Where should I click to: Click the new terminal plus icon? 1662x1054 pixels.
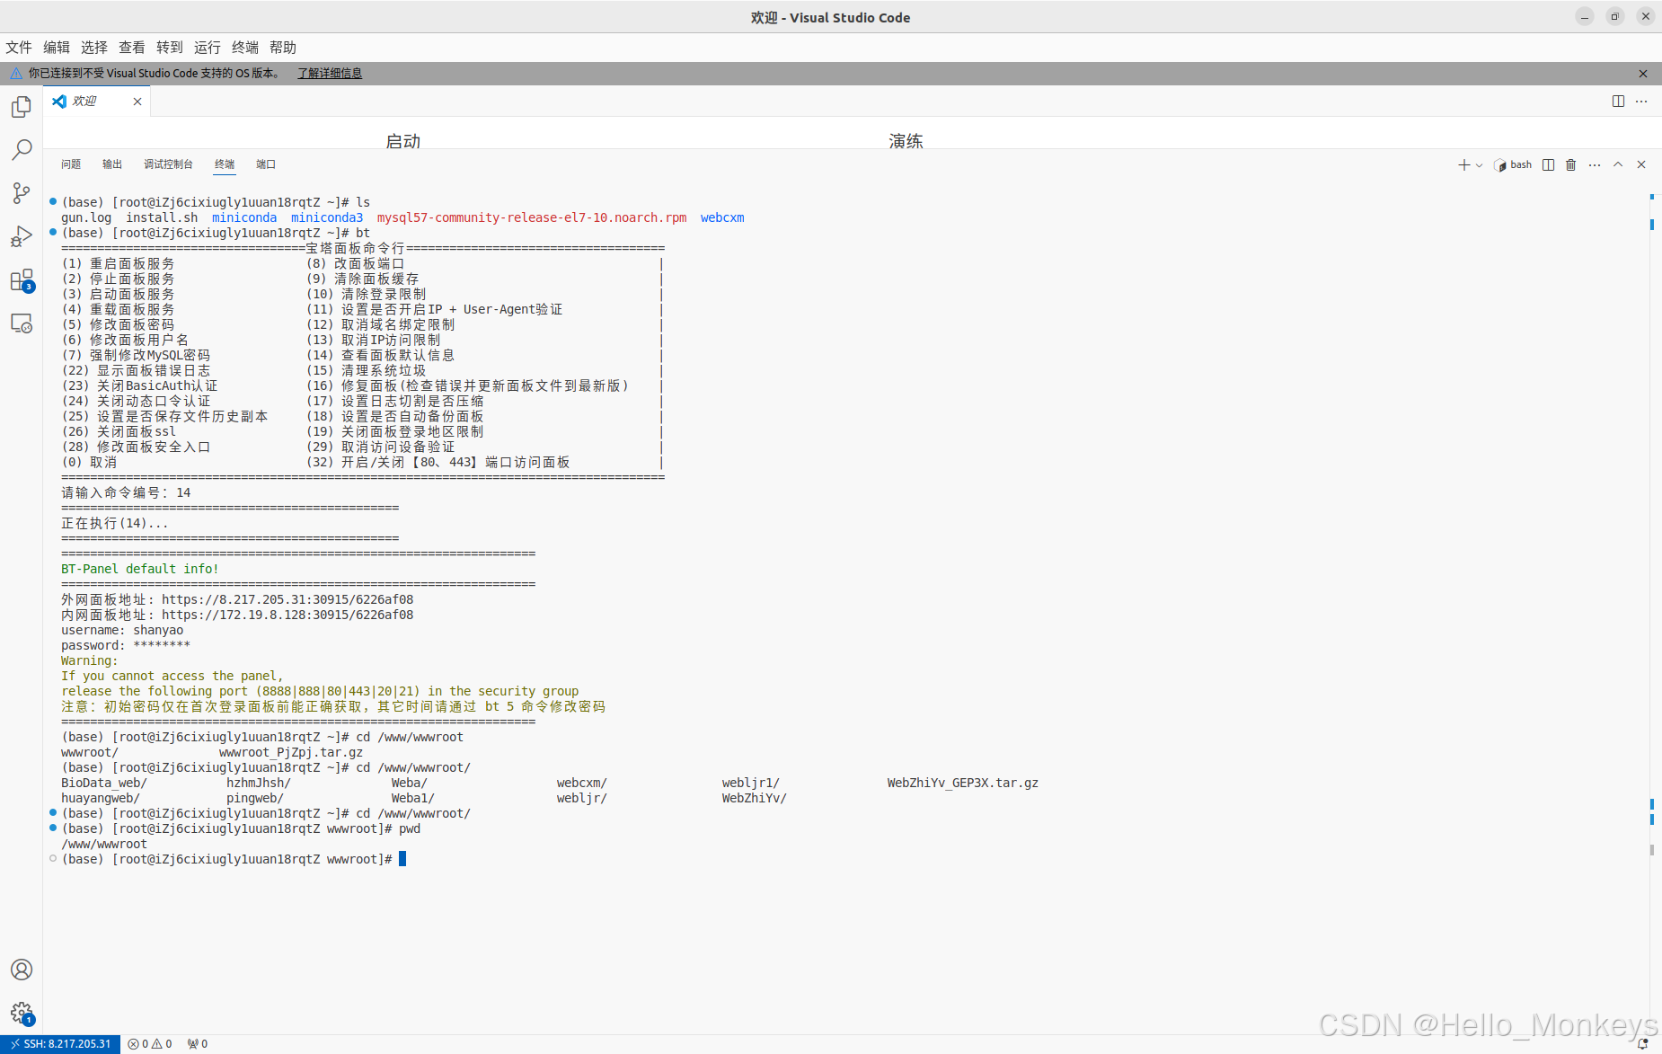click(x=1464, y=164)
